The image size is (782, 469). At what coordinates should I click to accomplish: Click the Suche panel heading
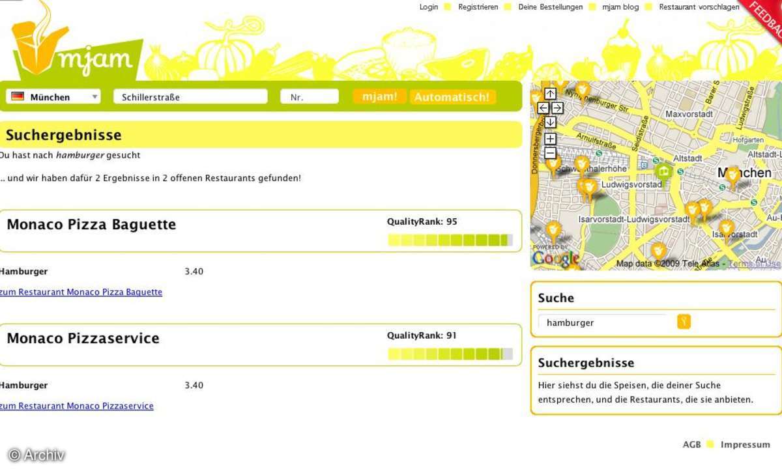(556, 298)
